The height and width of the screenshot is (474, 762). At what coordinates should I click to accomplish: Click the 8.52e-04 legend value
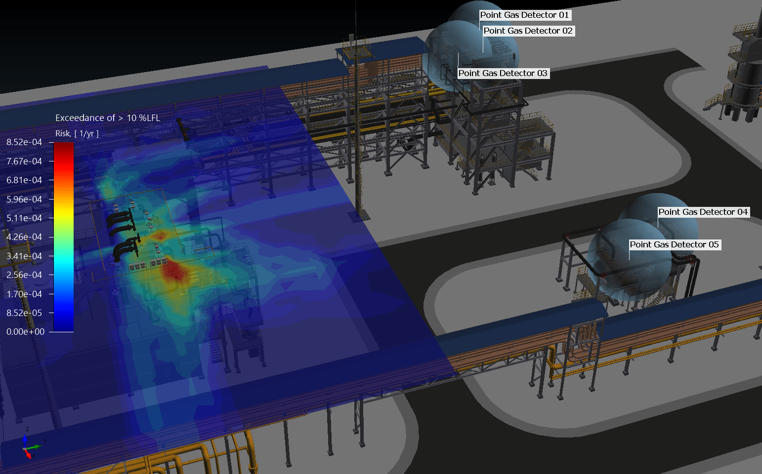click(24, 142)
